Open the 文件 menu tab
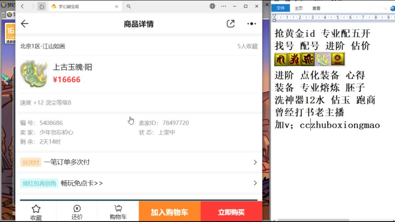The height and width of the screenshot is (222, 395). pyautogui.click(x=281, y=8)
